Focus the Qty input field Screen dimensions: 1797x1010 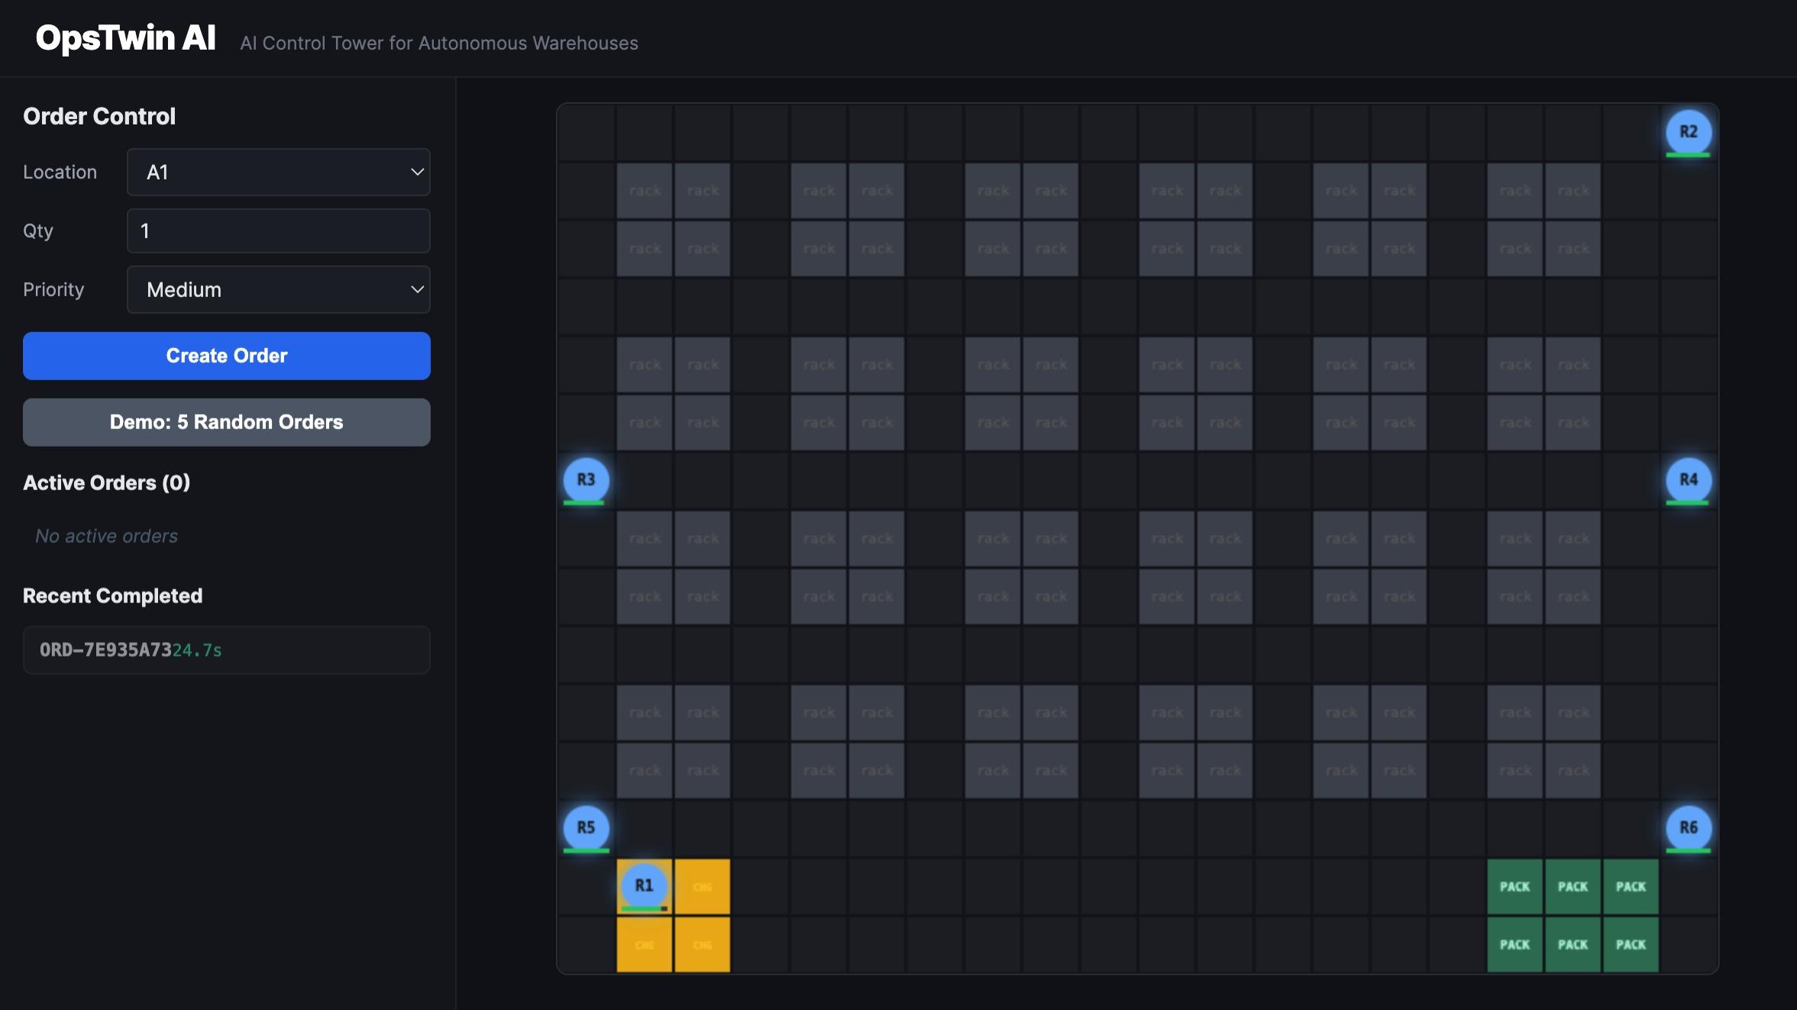(x=278, y=231)
